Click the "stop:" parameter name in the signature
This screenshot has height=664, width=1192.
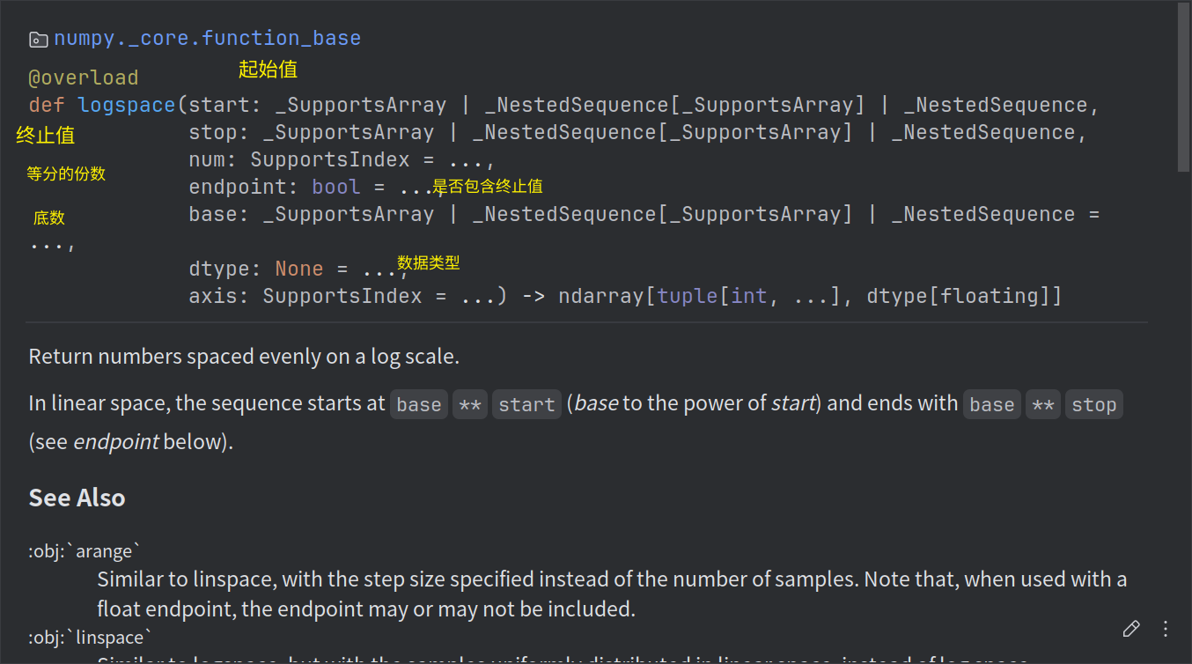click(x=219, y=133)
